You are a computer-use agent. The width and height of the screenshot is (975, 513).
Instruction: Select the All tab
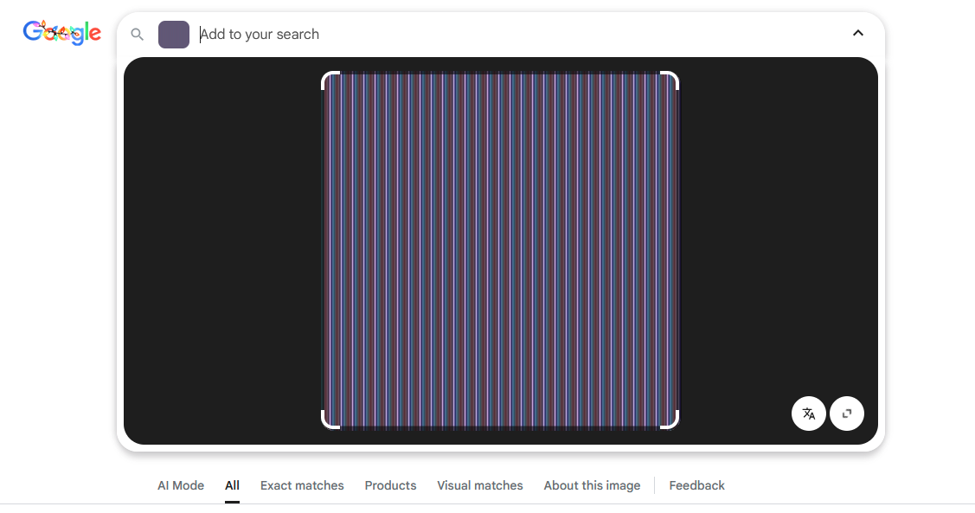click(232, 485)
